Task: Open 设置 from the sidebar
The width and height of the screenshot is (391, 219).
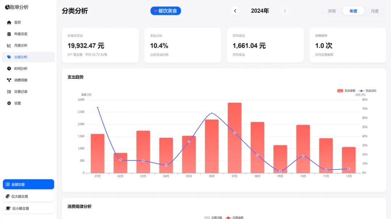Action: [29, 103]
